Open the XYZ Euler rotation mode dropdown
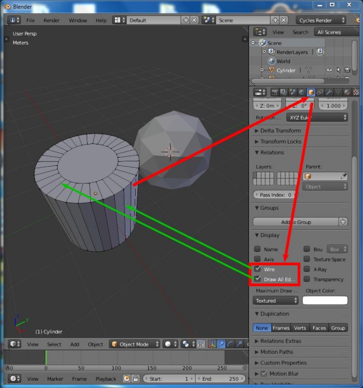 [x=317, y=117]
